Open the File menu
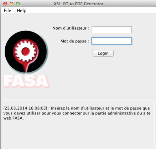This screenshot has width=156, height=149. point(8,11)
